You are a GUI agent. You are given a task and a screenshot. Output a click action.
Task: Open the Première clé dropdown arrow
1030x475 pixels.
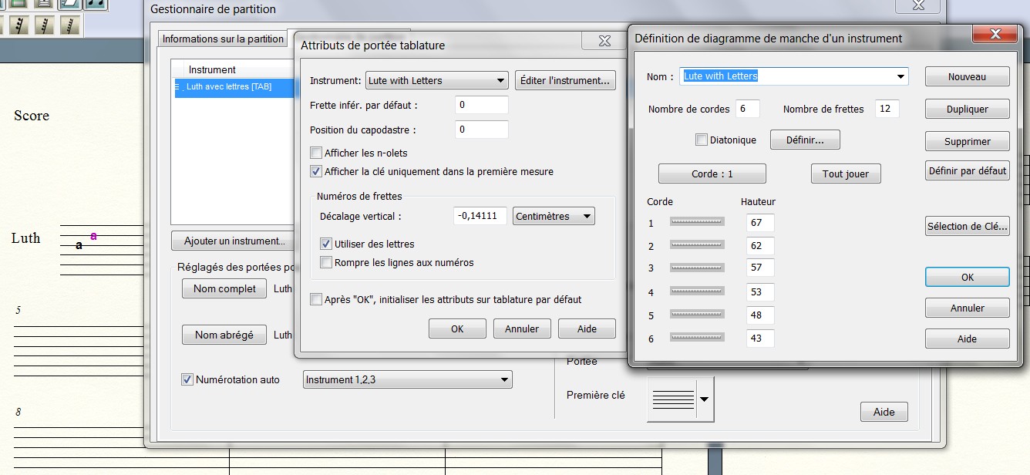[705, 399]
